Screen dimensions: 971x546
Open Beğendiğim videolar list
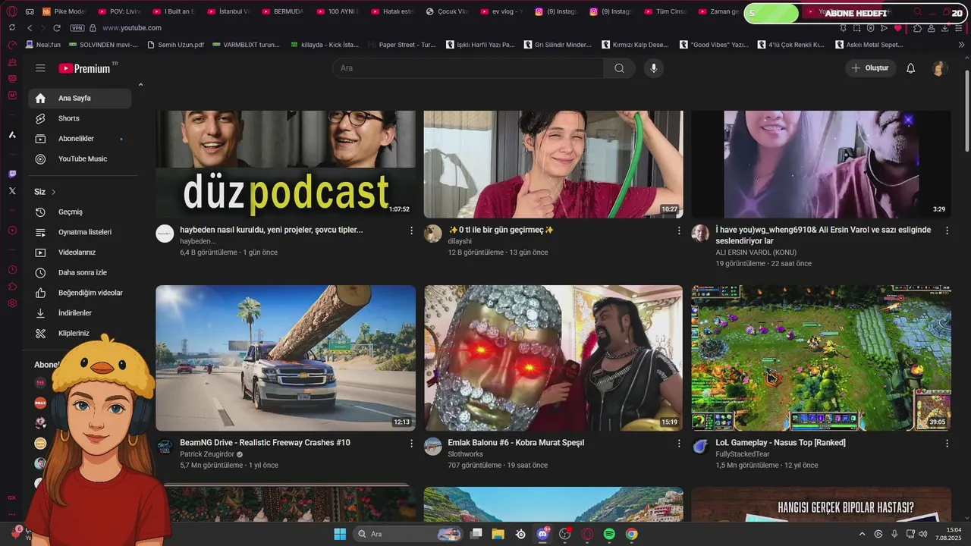click(x=80, y=293)
